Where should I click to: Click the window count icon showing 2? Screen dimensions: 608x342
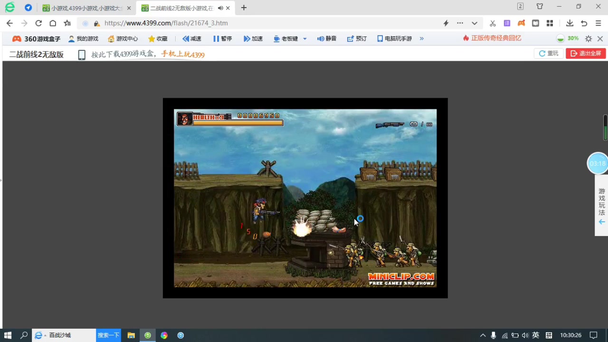click(520, 6)
